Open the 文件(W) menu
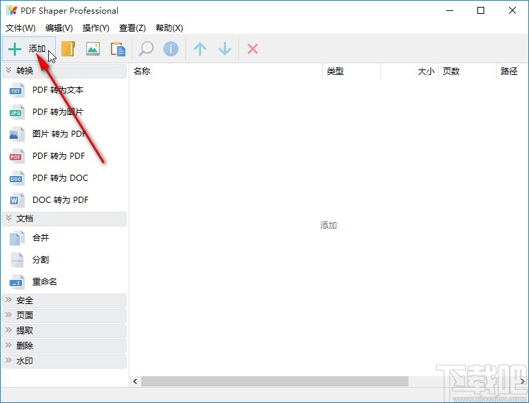This screenshot has height=403, width=529. [x=21, y=28]
